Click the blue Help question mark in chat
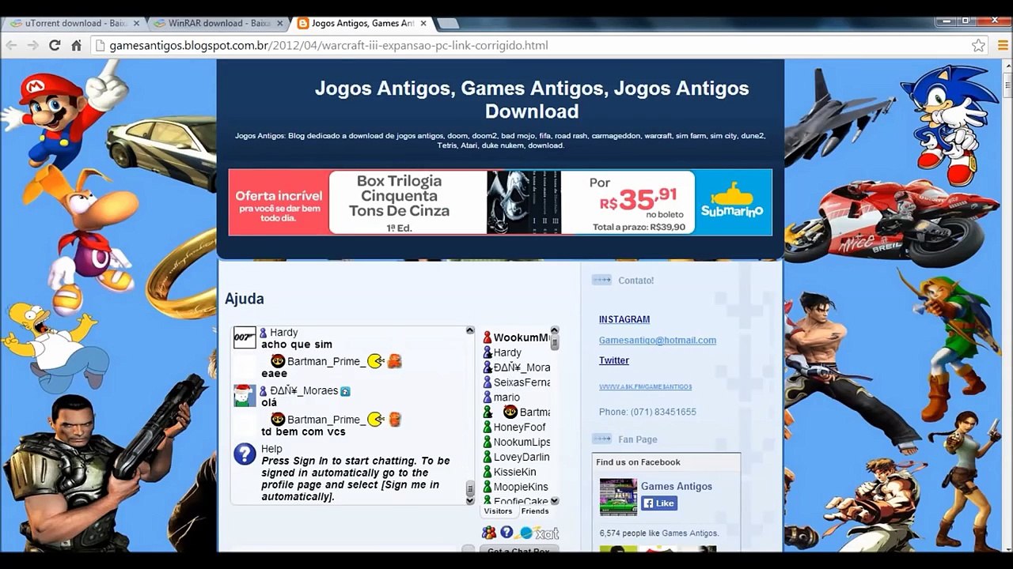 pyautogui.click(x=245, y=454)
